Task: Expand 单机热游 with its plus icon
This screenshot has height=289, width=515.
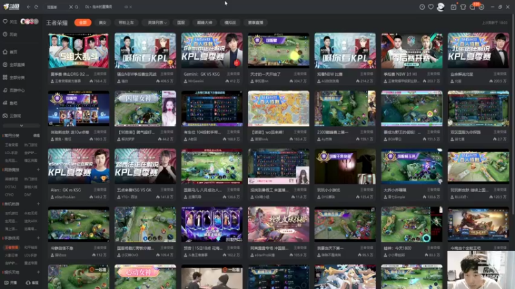Action: (x=38, y=204)
